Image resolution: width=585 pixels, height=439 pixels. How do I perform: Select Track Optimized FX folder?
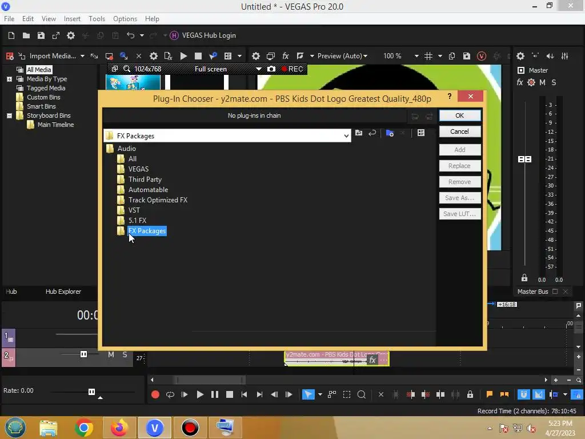coord(158,200)
